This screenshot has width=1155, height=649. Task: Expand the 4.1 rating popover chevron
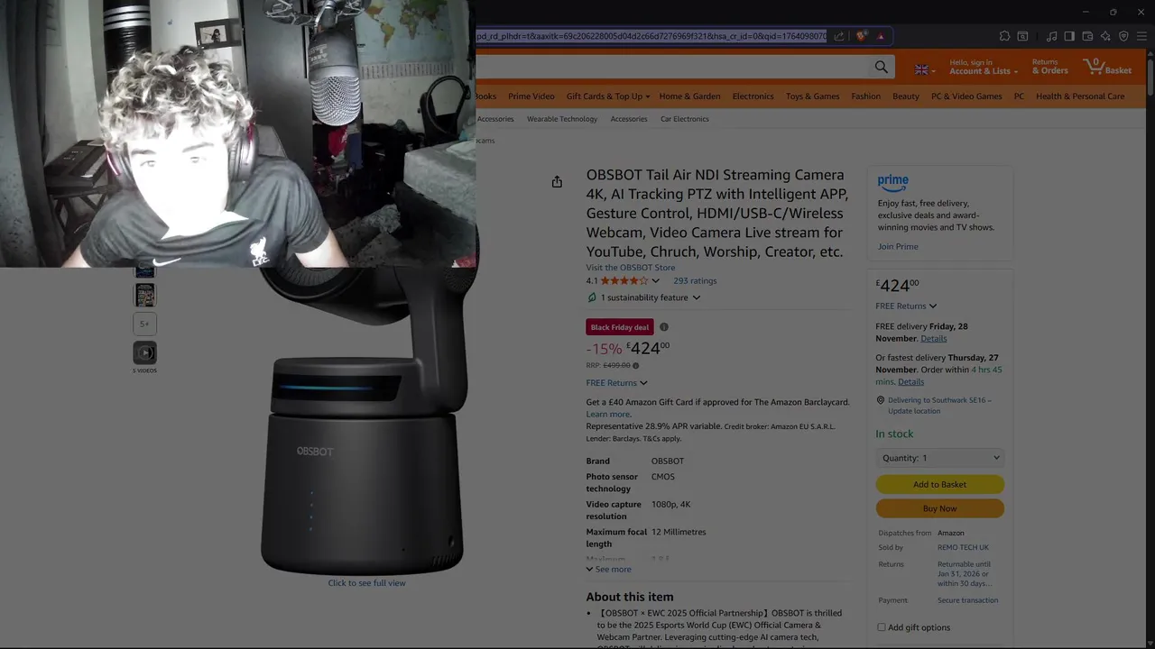coord(655,281)
